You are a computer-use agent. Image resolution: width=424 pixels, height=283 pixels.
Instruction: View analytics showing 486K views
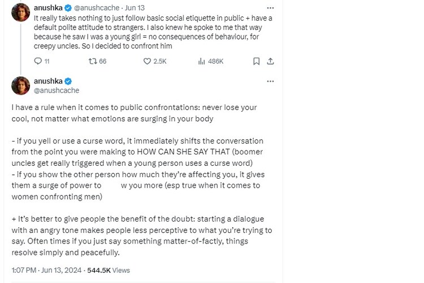(x=201, y=61)
